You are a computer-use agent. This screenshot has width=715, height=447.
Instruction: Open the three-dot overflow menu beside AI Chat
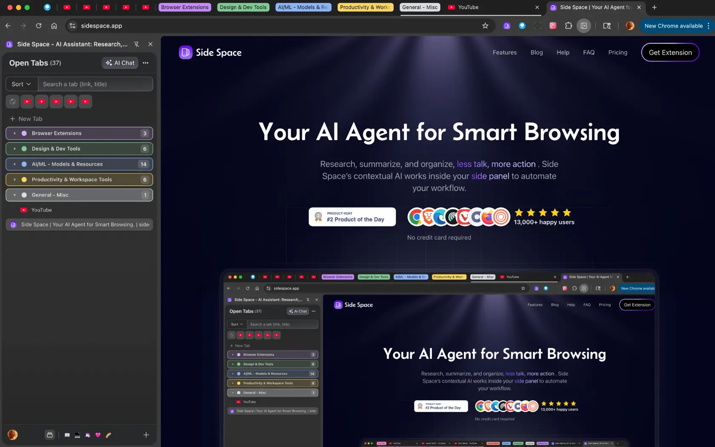click(x=145, y=63)
